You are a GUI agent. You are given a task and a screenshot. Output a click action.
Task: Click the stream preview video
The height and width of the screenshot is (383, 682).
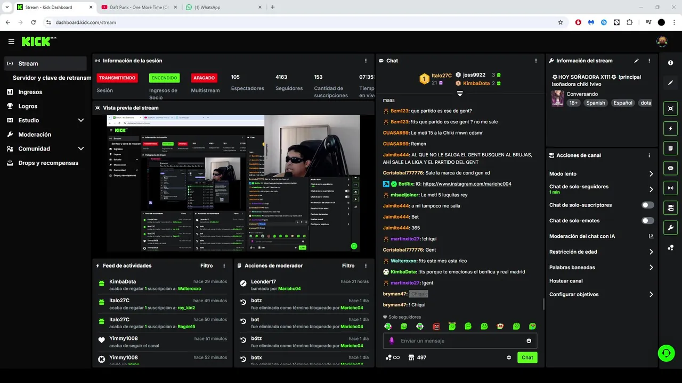point(233,183)
